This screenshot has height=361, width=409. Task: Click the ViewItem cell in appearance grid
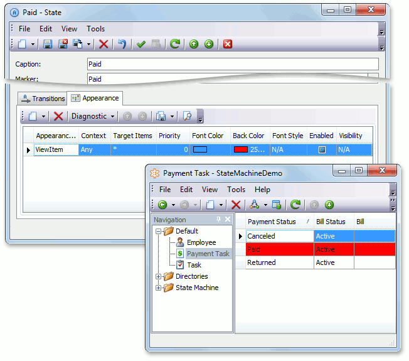[56, 149]
